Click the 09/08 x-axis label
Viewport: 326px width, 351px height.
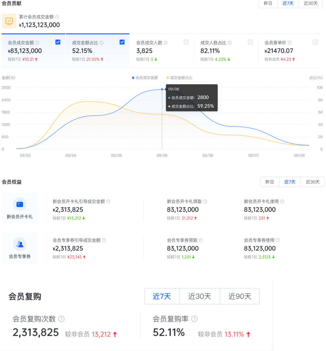(x=299, y=155)
